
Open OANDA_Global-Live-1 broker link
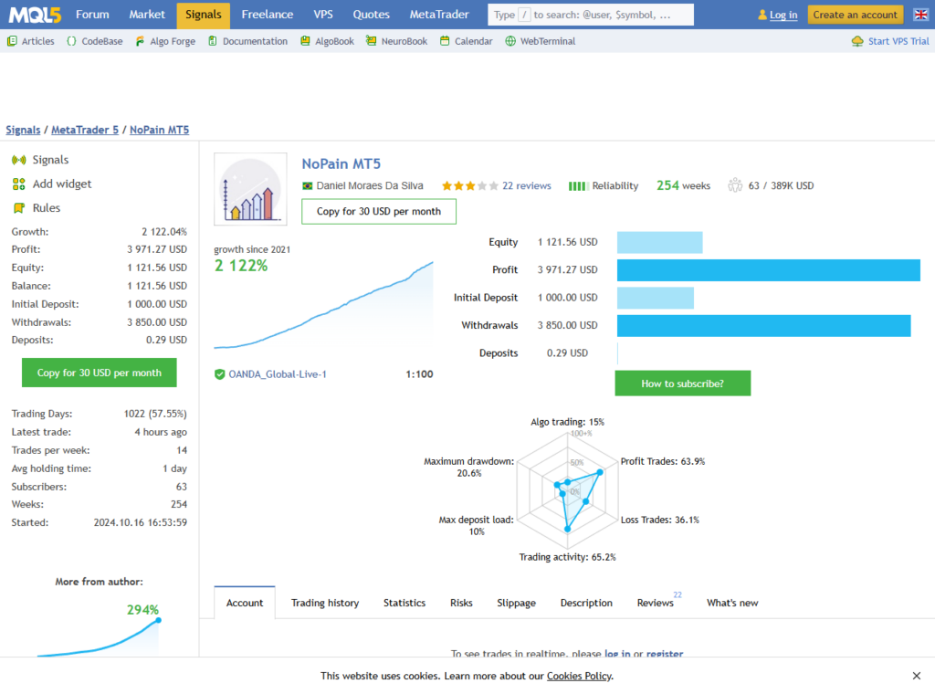278,374
